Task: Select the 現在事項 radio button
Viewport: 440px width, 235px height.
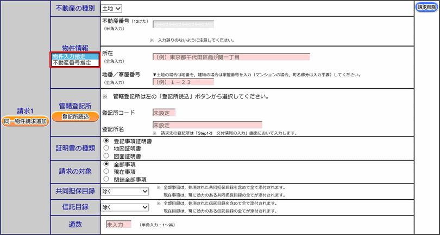Action: (106, 171)
